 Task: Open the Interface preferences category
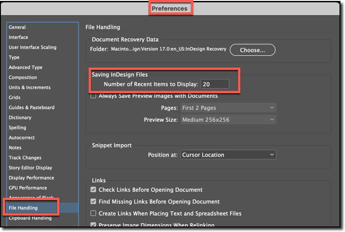click(x=18, y=37)
